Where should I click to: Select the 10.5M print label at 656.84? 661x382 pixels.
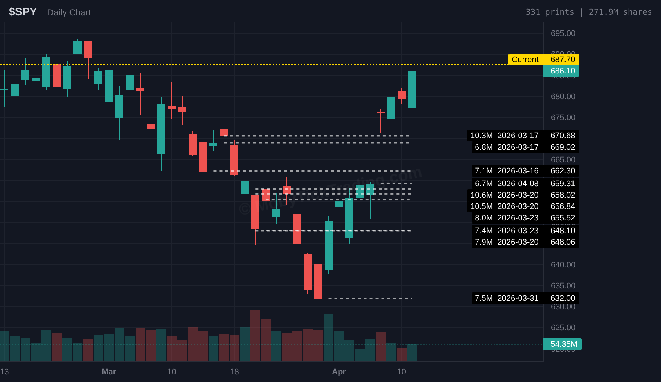pyautogui.click(x=523, y=206)
